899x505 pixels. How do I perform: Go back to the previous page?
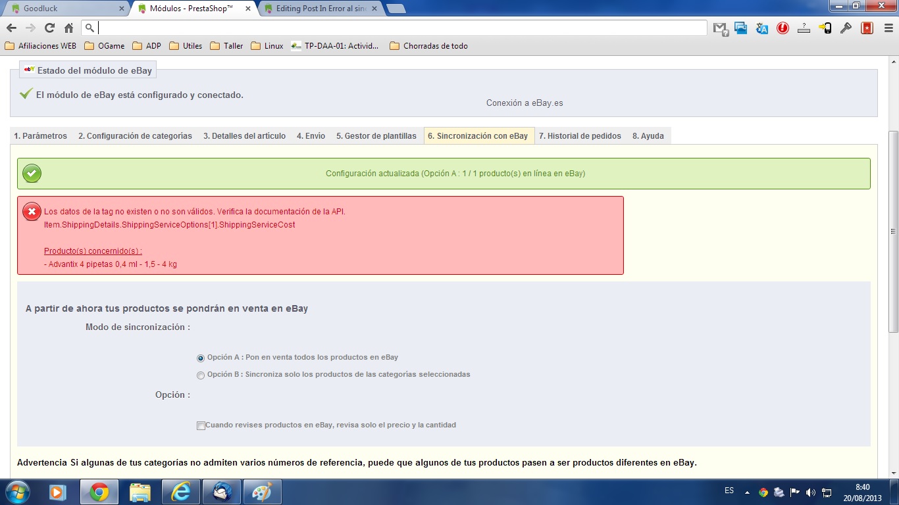pos(11,28)
